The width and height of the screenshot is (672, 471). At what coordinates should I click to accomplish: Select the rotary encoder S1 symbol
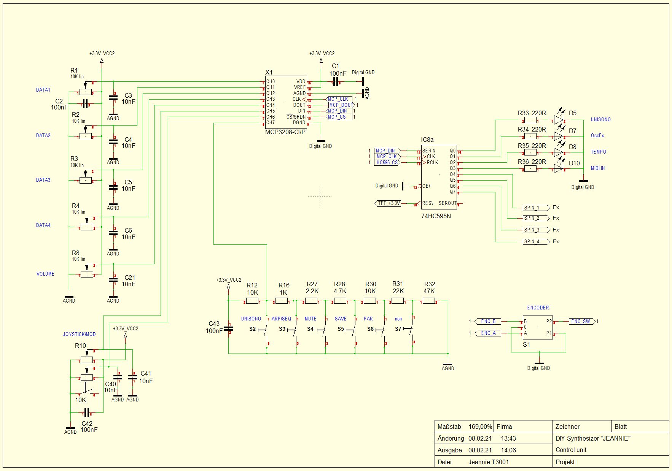537,327
